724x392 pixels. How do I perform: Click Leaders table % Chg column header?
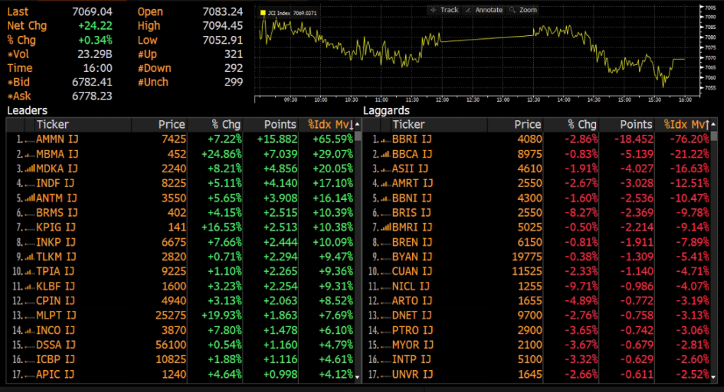pyautogui.click(x=226, y=124)
